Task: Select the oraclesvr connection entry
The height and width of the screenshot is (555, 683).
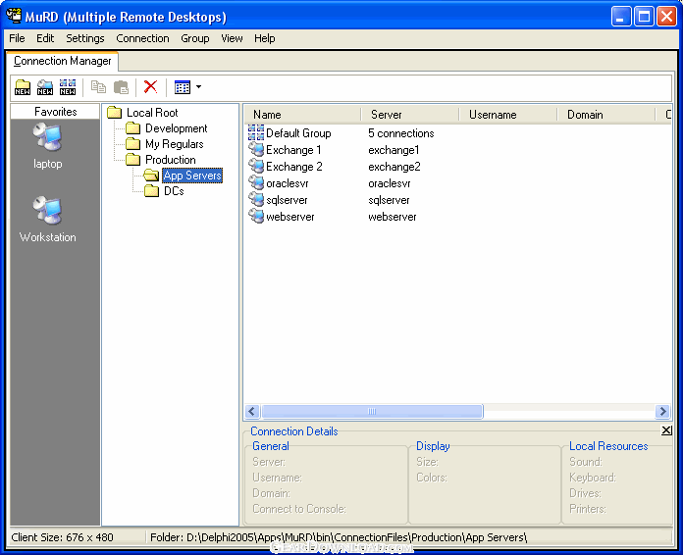Action: point(287,183)
